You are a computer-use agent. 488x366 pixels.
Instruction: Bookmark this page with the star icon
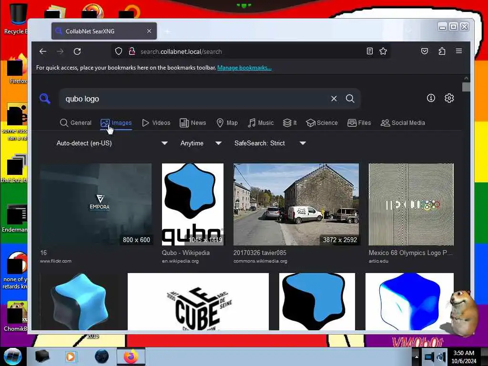coord(383,51)
